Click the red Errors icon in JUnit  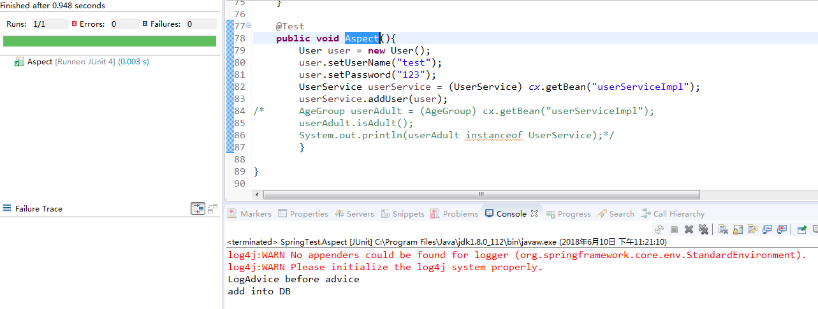pyautogui.click(x=75, y=24)
